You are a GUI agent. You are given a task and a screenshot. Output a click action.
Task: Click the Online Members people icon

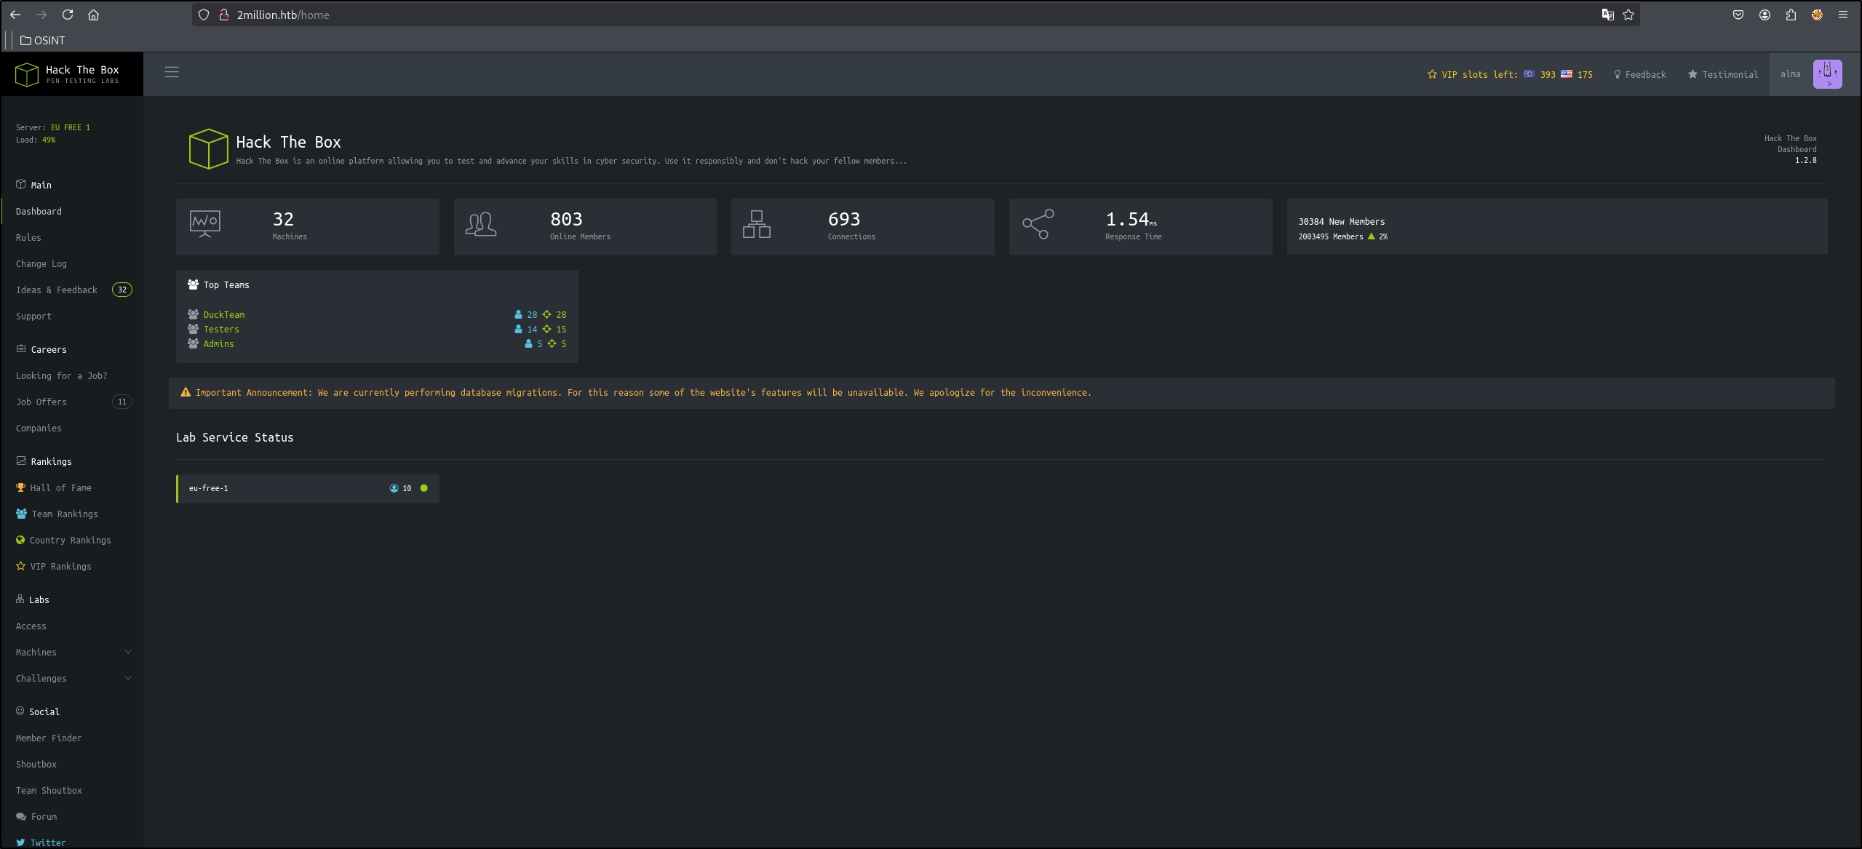(481, 224)
